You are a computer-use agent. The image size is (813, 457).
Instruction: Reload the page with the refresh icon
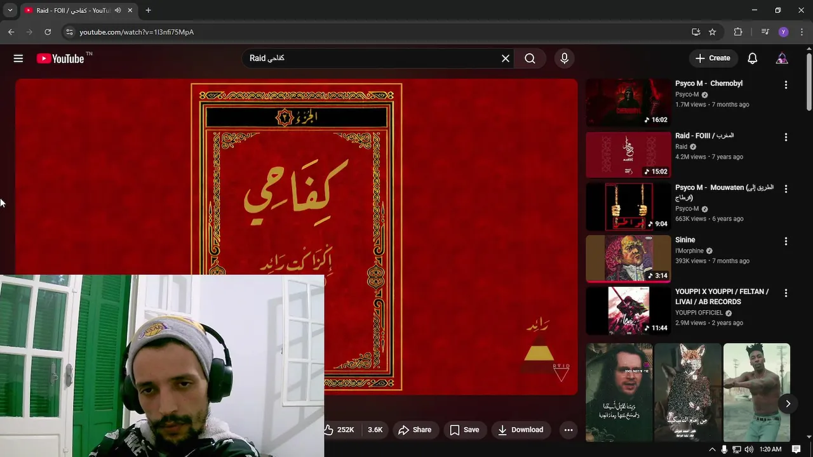[x=48, y=32]
